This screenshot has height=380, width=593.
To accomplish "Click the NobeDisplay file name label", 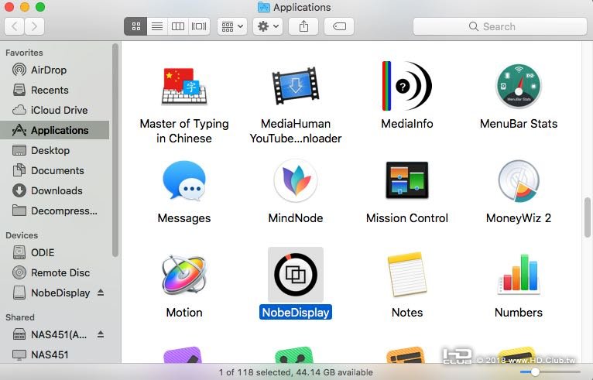I will point(296,313).
